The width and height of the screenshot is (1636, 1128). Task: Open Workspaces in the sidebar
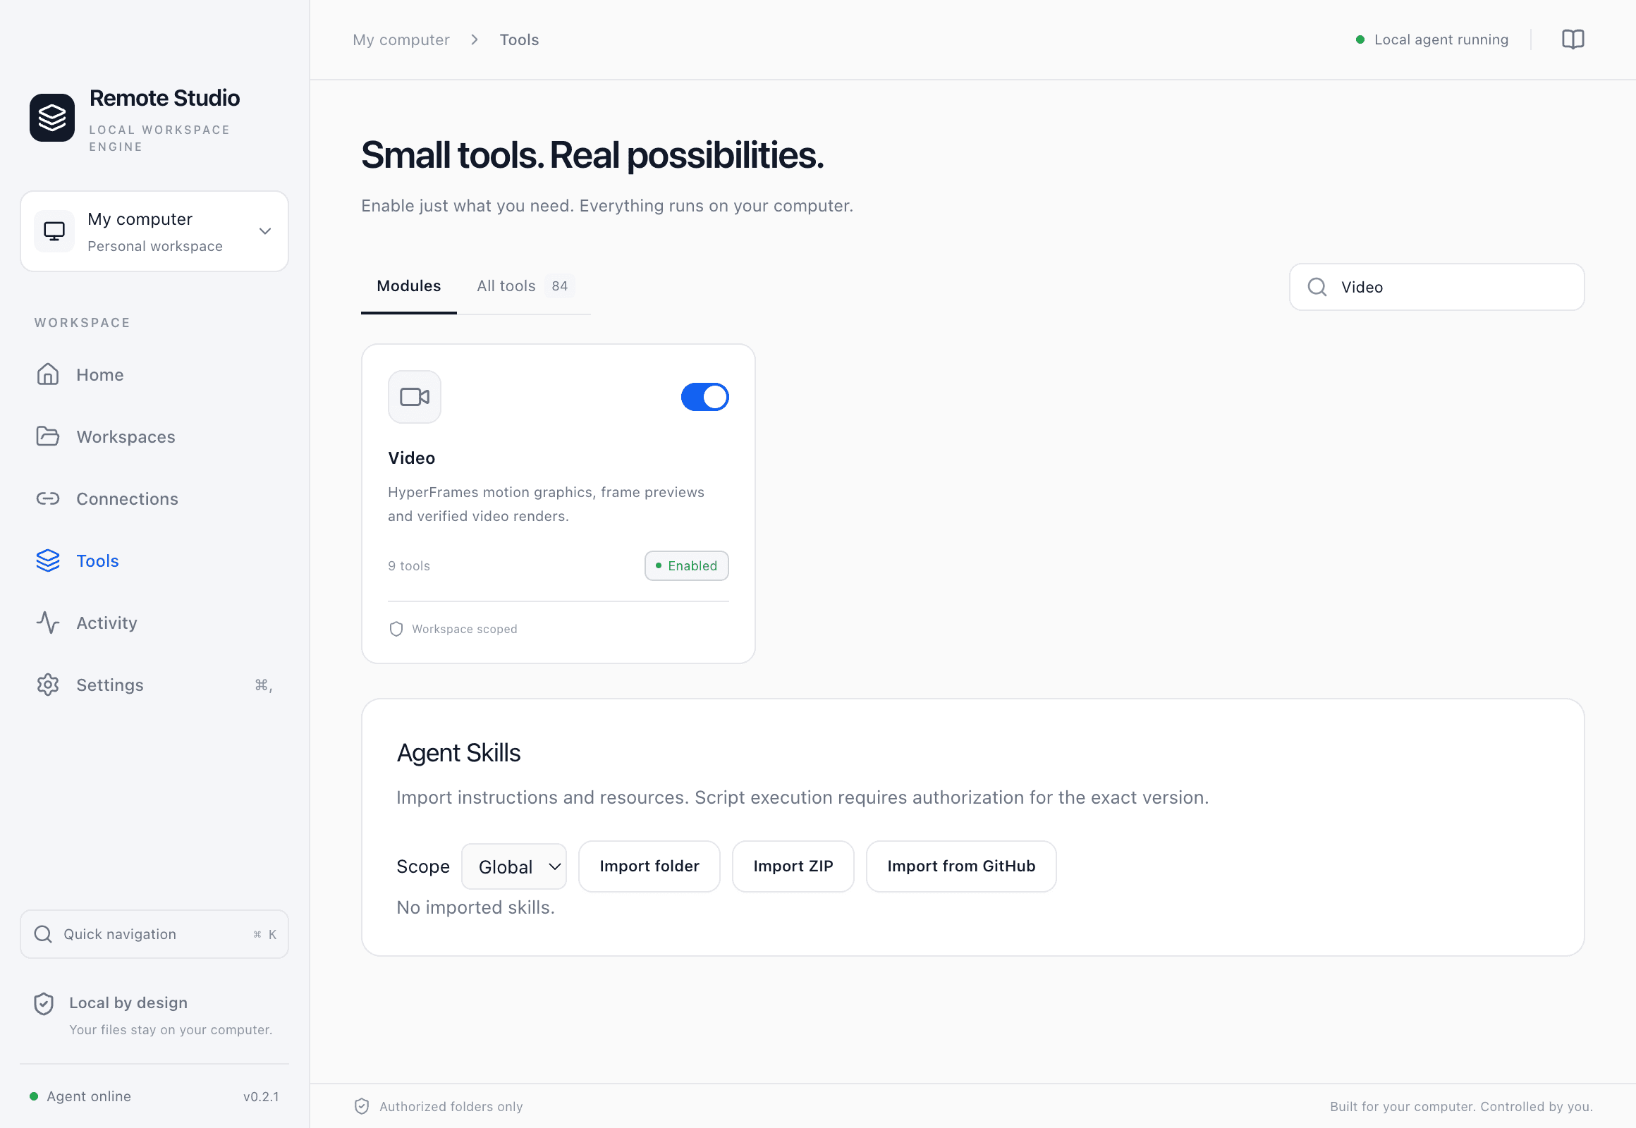154,437
